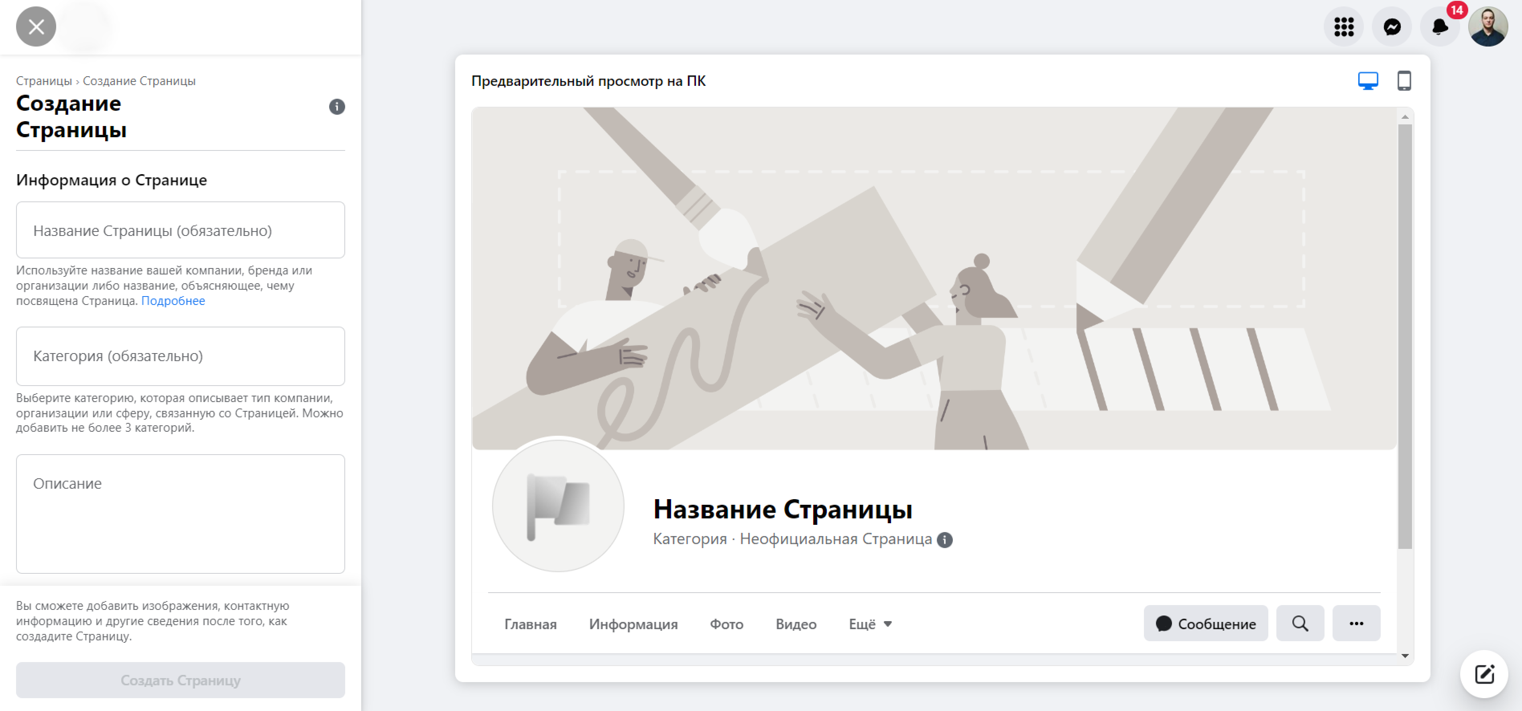Click the new message compose icon
Screen dimensions: 1522x711
pyautogui.click(x=1483, y=674)
